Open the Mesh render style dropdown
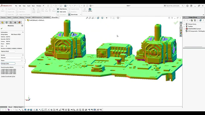Screen dimensions: 205x115 (x=12, y=61)
